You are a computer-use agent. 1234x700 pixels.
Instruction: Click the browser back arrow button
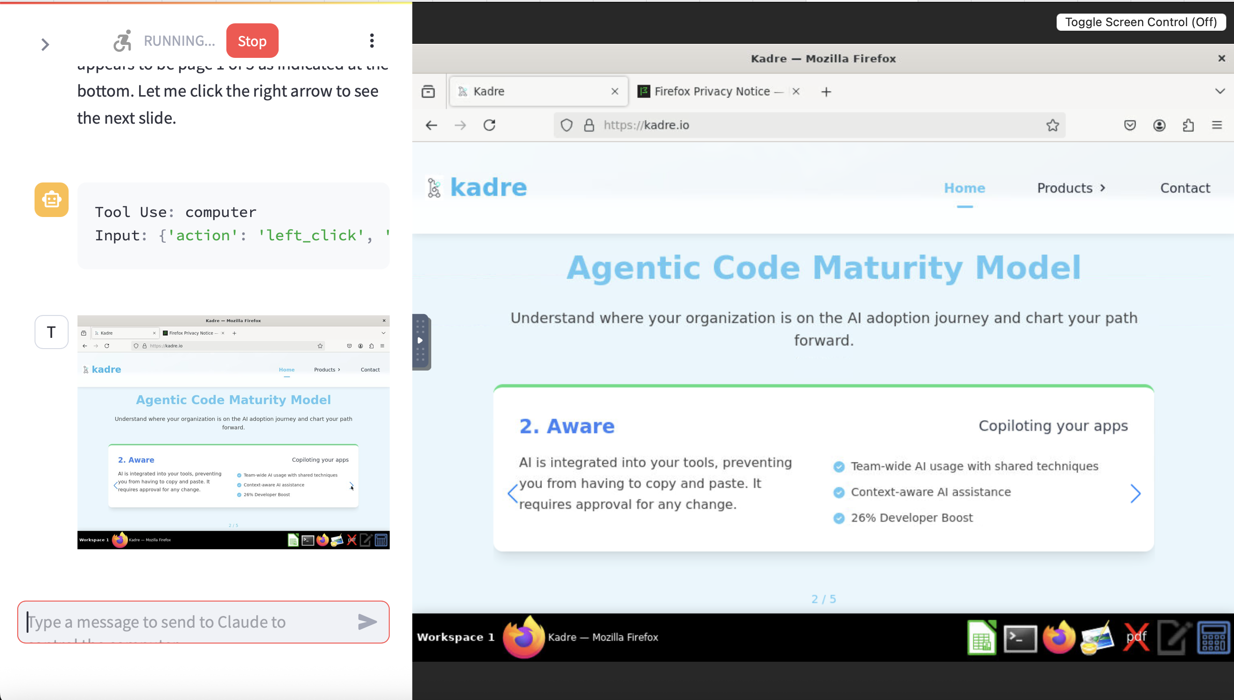[431, 125]
